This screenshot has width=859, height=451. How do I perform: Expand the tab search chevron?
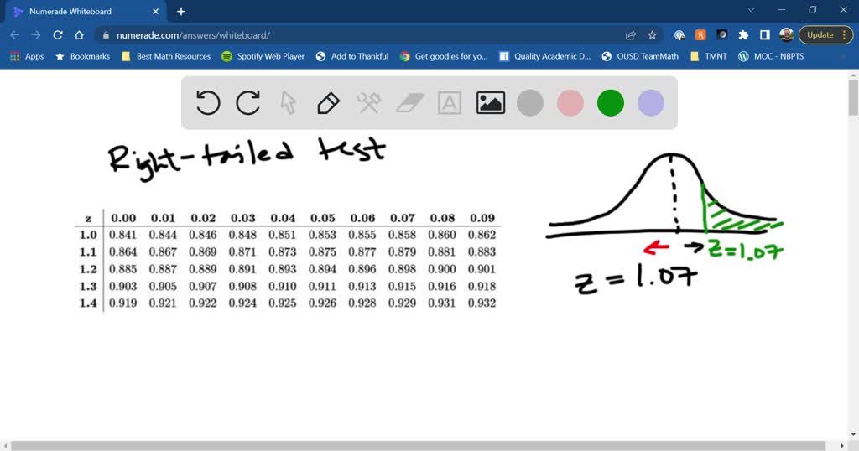coord(751,10)
